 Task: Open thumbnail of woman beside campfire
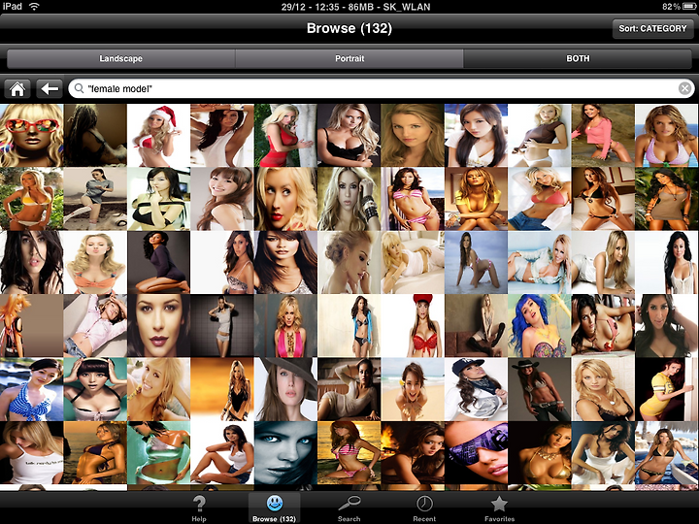[413, 453]
